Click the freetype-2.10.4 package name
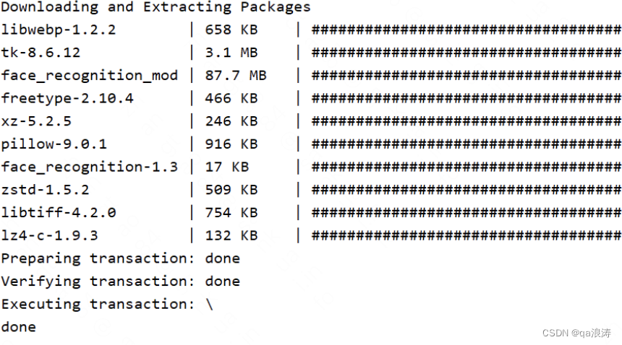The height and width of the screenshot is (345, 622). coord(67,98)
